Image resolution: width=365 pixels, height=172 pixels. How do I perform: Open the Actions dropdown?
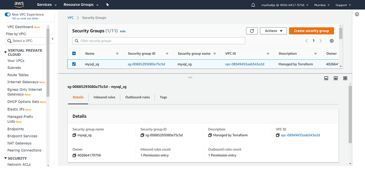pos(273,31)
